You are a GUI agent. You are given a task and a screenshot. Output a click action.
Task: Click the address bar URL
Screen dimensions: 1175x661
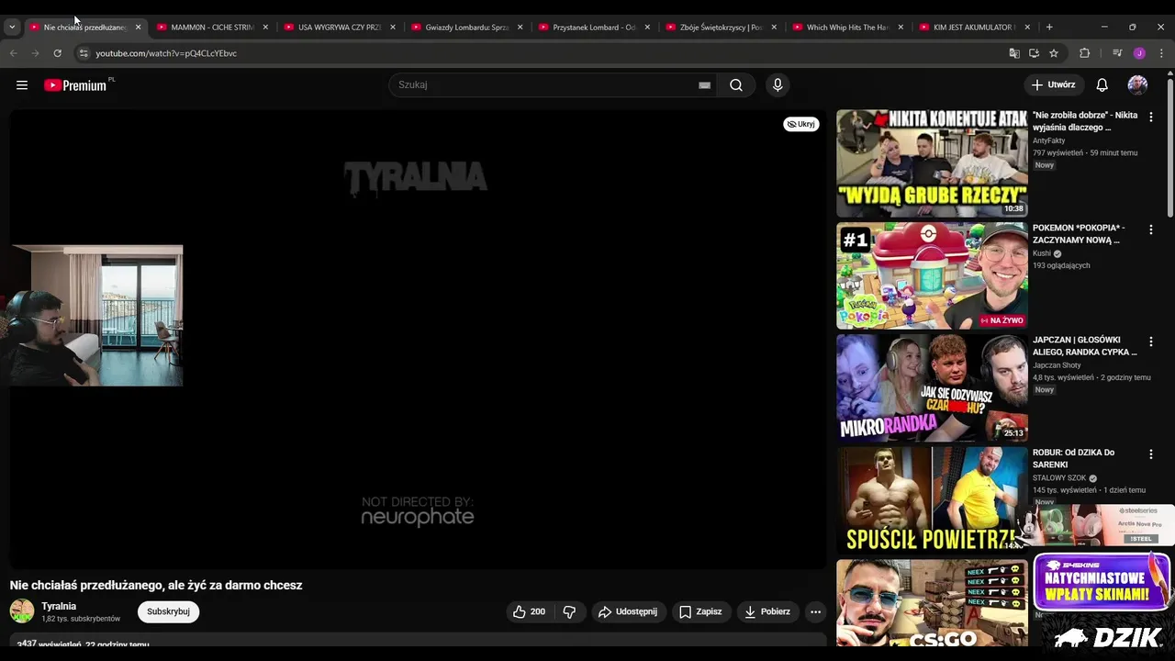click(x=166, y=53)
